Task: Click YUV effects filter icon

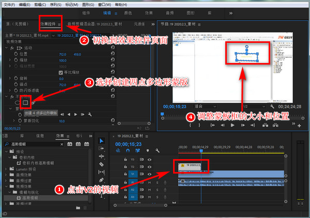Action: (87, 144)
